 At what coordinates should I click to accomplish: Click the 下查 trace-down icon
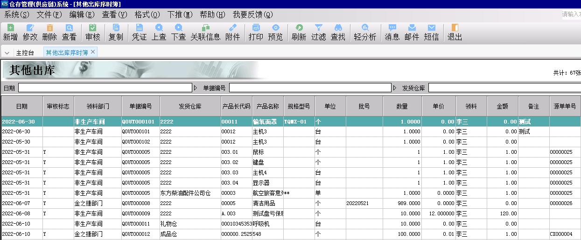tap(178, 32)
